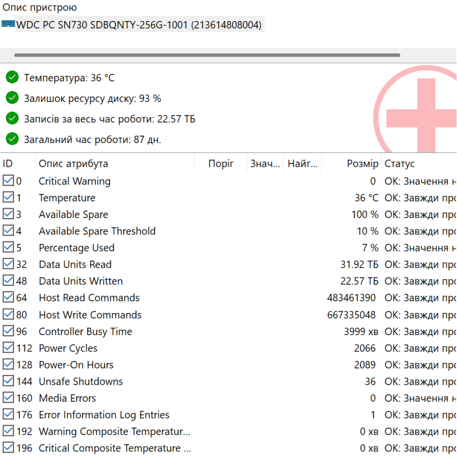Toggle the Unsafe Shutdowns checkbox
Image resolution: width=457 pixels, height=457 pixels.
pyautogui.click(x=8, y=381)
